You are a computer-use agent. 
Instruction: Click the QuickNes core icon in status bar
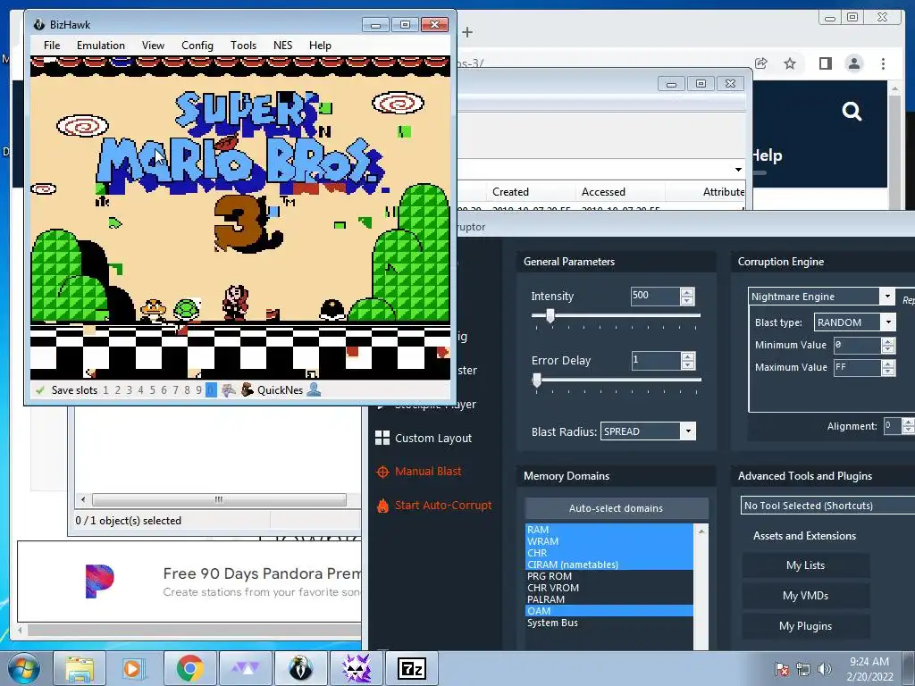pyautogui.click(x=248, y=389)
